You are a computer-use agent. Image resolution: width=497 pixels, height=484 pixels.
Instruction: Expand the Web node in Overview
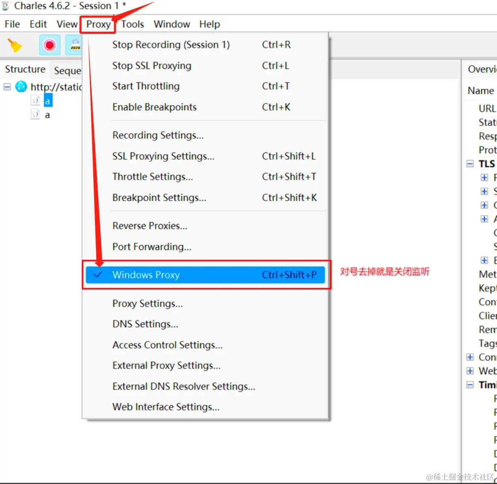[470, 371]
